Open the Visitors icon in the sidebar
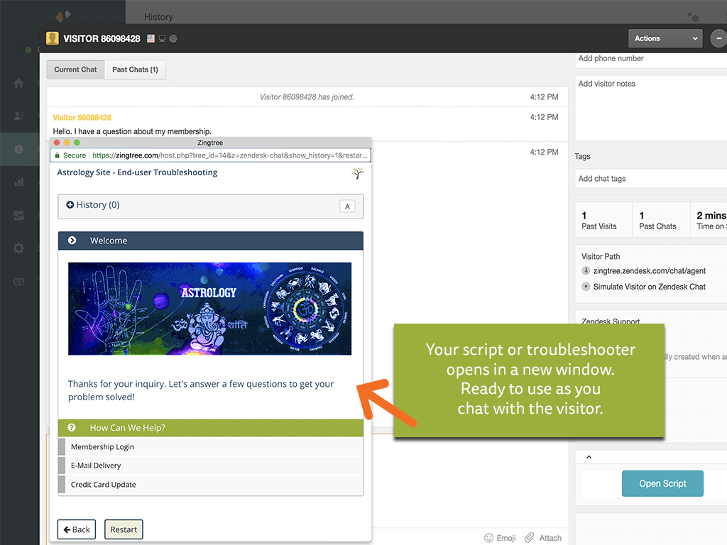 18,116
